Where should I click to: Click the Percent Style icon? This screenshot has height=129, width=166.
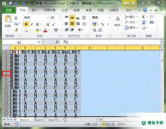[x=103, y=24]
